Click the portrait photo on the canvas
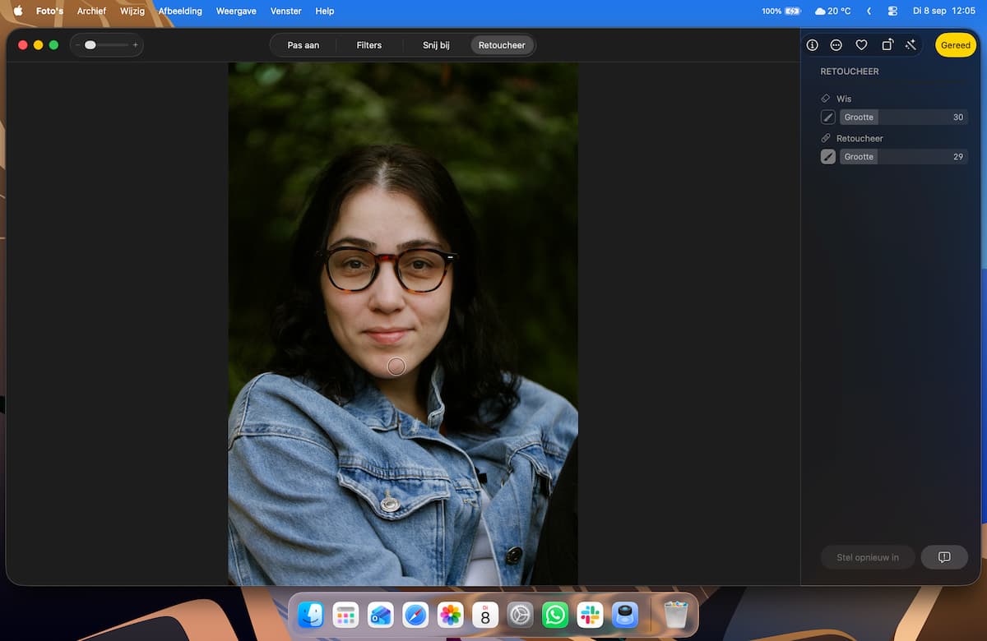987x641 pixels. tap(403, 324)
